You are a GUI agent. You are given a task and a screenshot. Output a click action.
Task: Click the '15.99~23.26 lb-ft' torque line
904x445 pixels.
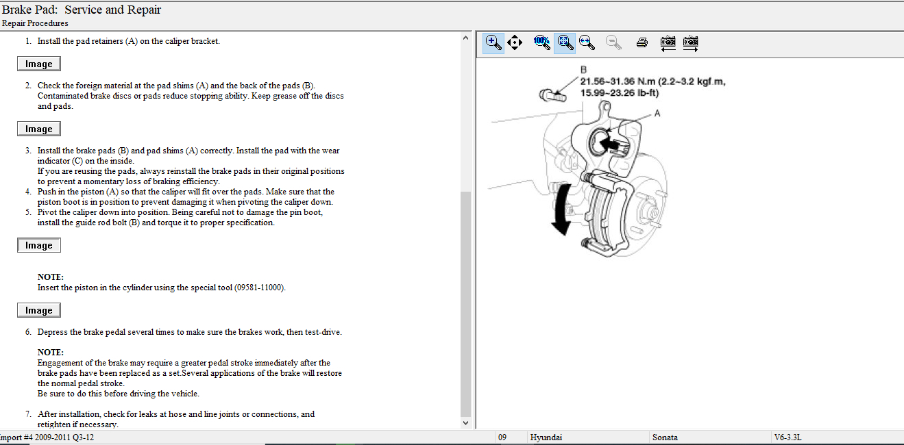[x=620, y=92]
